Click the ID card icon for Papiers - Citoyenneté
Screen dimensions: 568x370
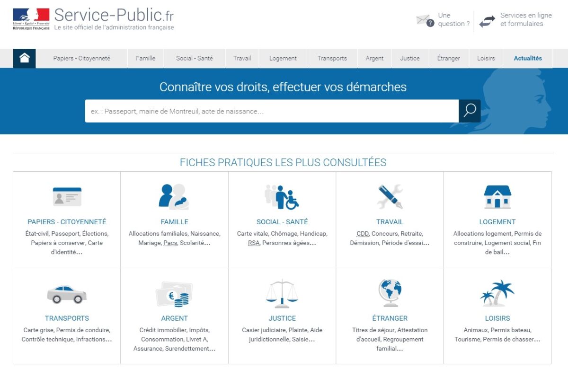pyautogui.click(x=67, y=196)
